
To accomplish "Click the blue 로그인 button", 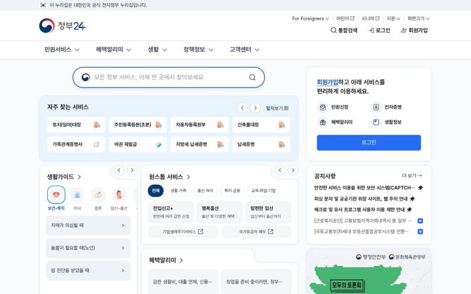I will pyautogui.click(x=368, y=142).
